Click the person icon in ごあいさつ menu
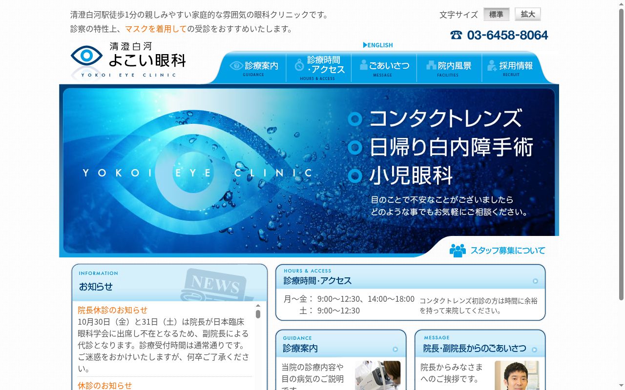This screenshot has height=390, width=625. 364,65
